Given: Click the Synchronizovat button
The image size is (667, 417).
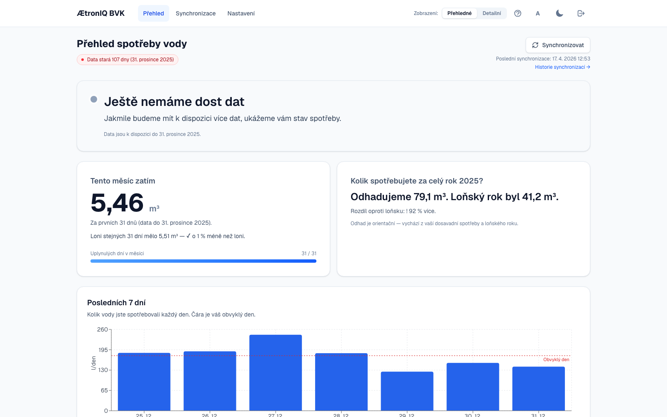Looking at the screenshot, I should [x=558, y=45].
